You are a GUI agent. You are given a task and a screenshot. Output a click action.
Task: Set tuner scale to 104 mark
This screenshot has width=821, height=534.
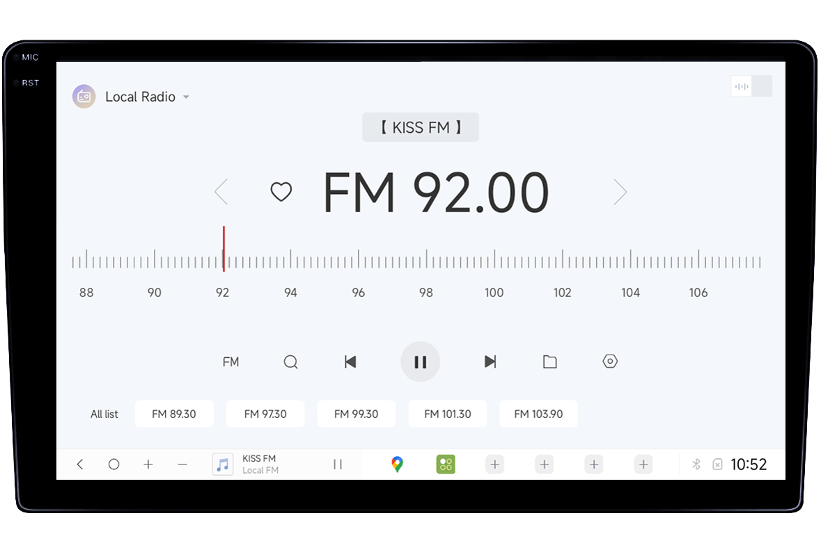click(x=630, y=259)
